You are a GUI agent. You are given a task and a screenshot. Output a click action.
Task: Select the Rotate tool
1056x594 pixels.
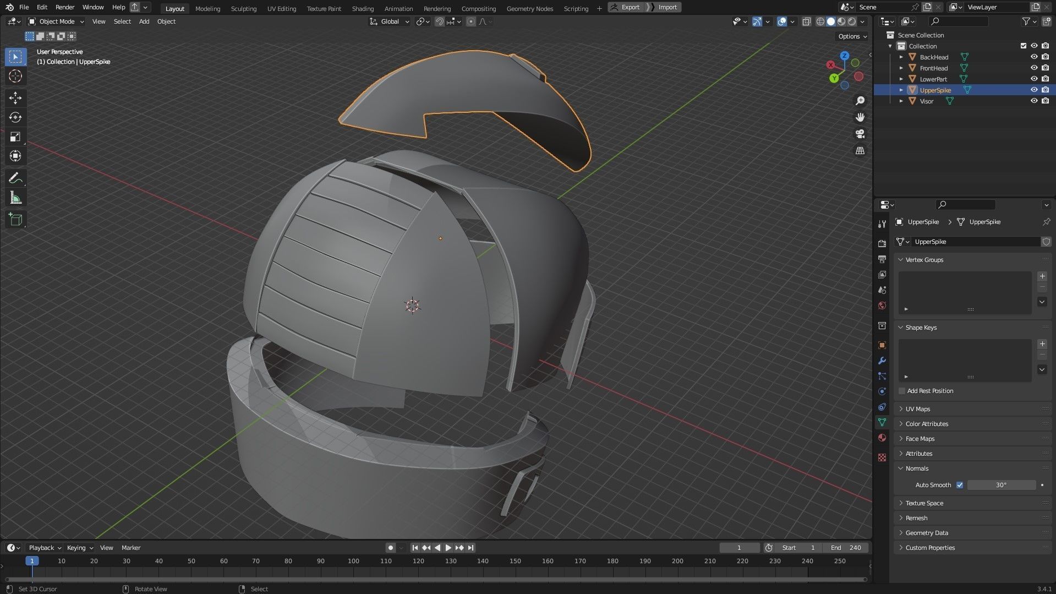click(x=15, y=117)
